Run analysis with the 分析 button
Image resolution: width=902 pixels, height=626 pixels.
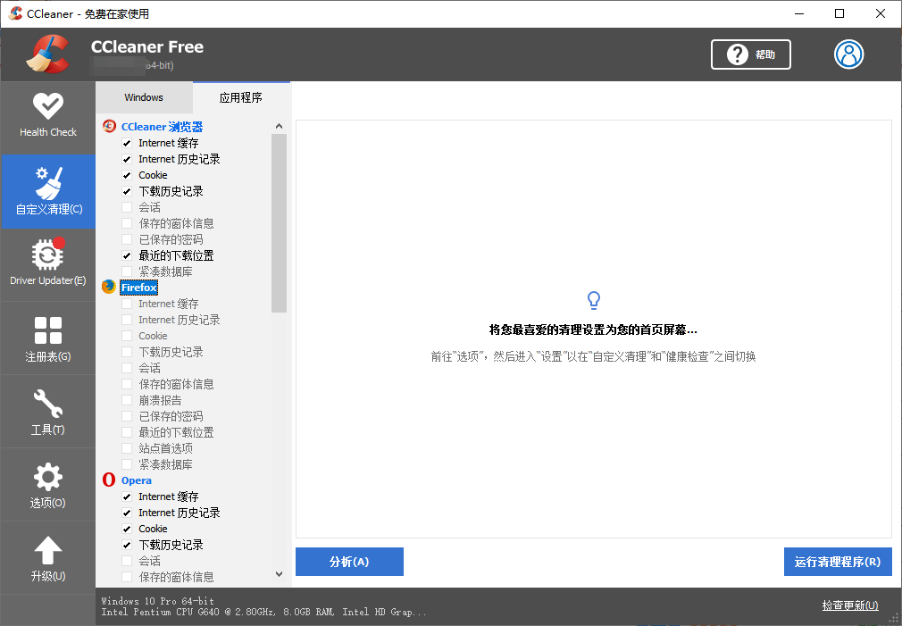(x=348, y=562)
